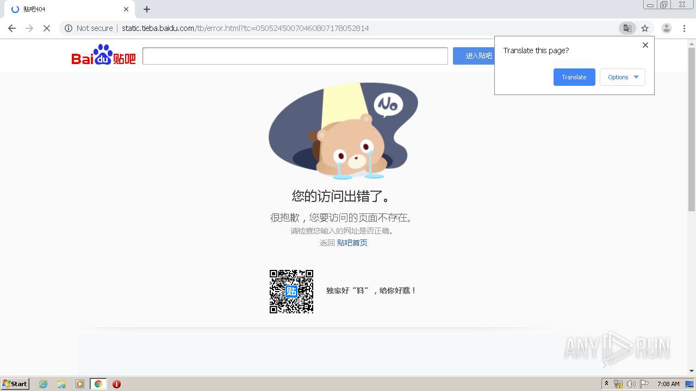This screenshot has width=696, height=391.
Task: Close the 贴吧404 tab
Action: (126, 9)
